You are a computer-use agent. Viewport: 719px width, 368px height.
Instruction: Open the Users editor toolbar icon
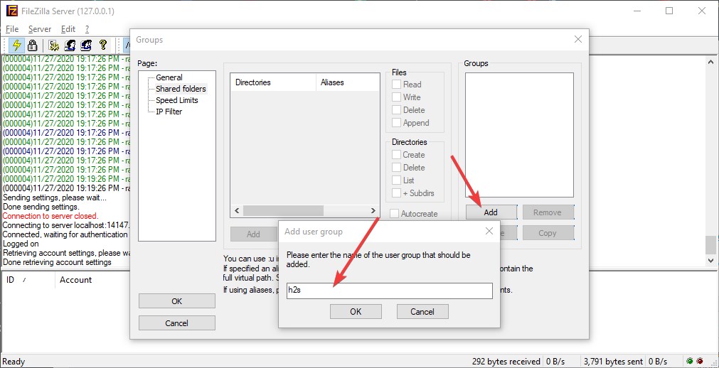[x=70, y=45]
